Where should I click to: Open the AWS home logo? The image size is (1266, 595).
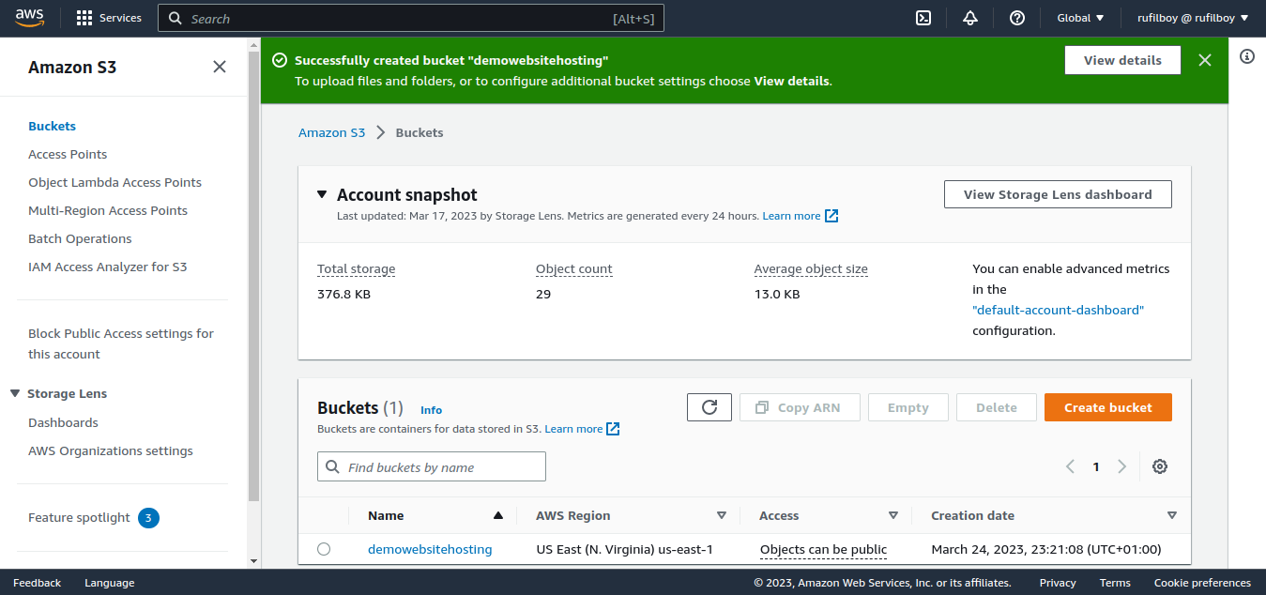click(x=31, y=17)
